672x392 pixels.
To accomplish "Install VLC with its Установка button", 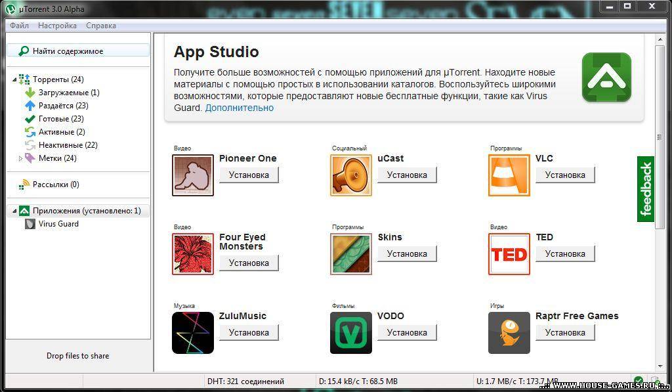I will coord(565,175).
